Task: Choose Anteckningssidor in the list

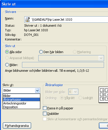Action: tap(21, 103)
